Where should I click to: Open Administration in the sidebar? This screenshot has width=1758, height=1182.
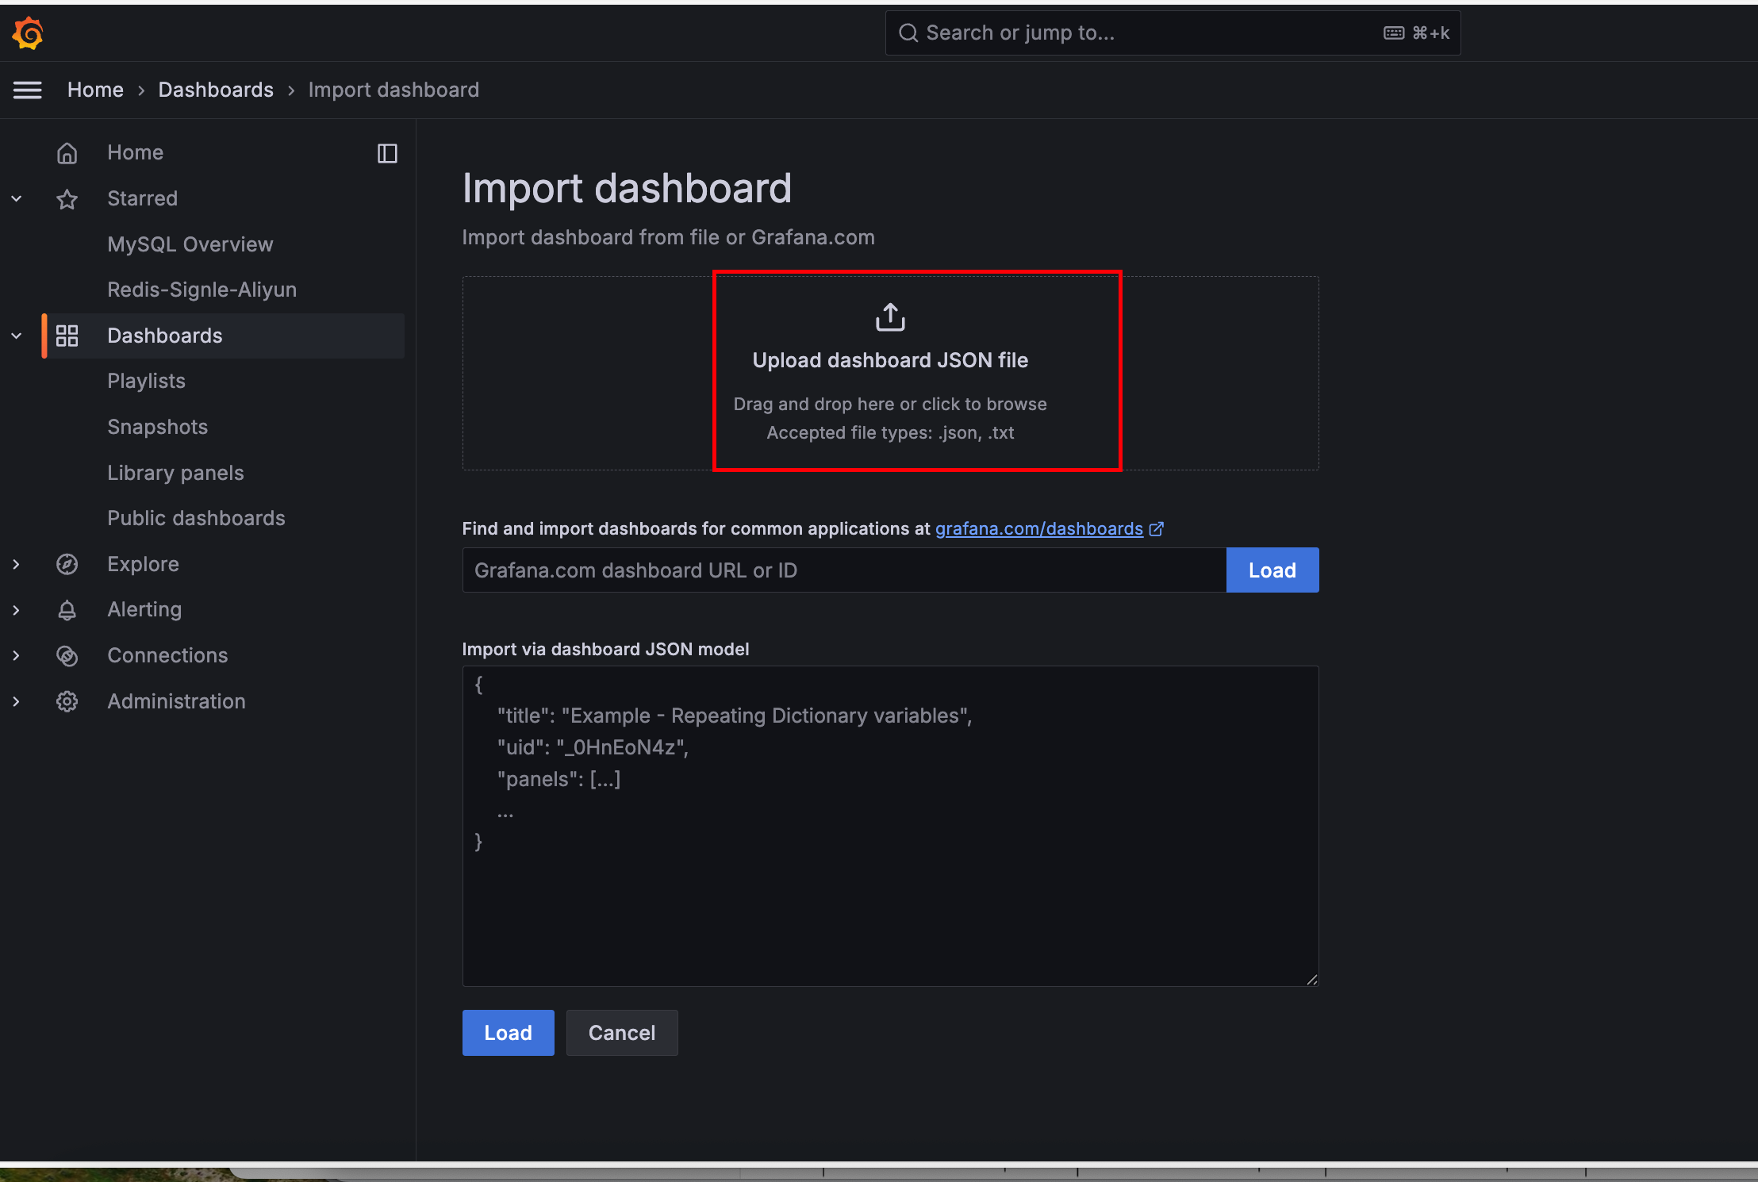(x=176, y=701)
